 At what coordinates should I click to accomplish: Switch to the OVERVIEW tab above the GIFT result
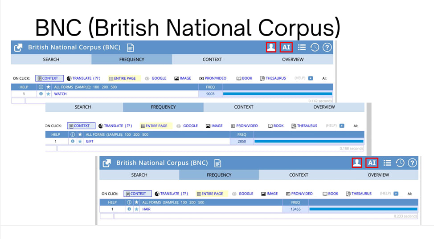(324, 107)
